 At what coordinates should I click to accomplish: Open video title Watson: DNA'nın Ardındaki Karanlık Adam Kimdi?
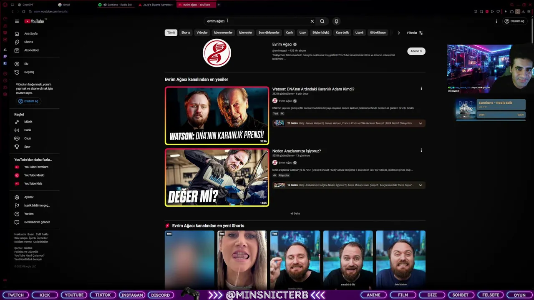[x=313, y=89]
